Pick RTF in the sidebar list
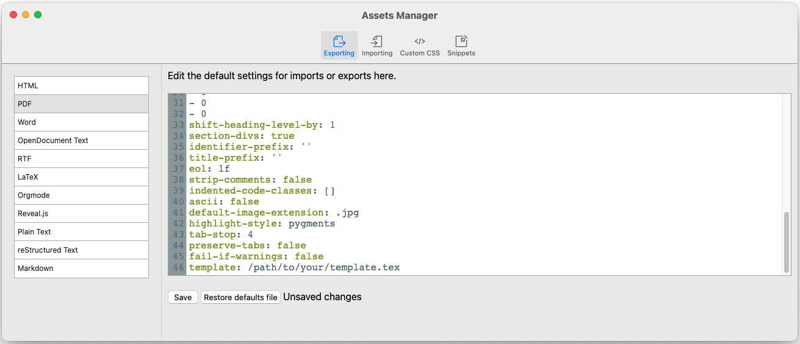This screenshot has height=344, width=800. coord(81,159)
